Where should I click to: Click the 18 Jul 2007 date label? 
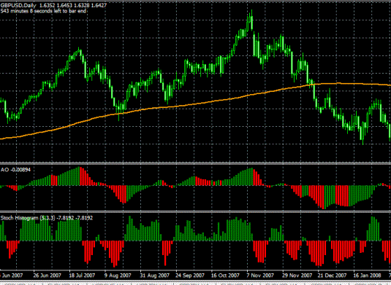click(x=82, y=276)
